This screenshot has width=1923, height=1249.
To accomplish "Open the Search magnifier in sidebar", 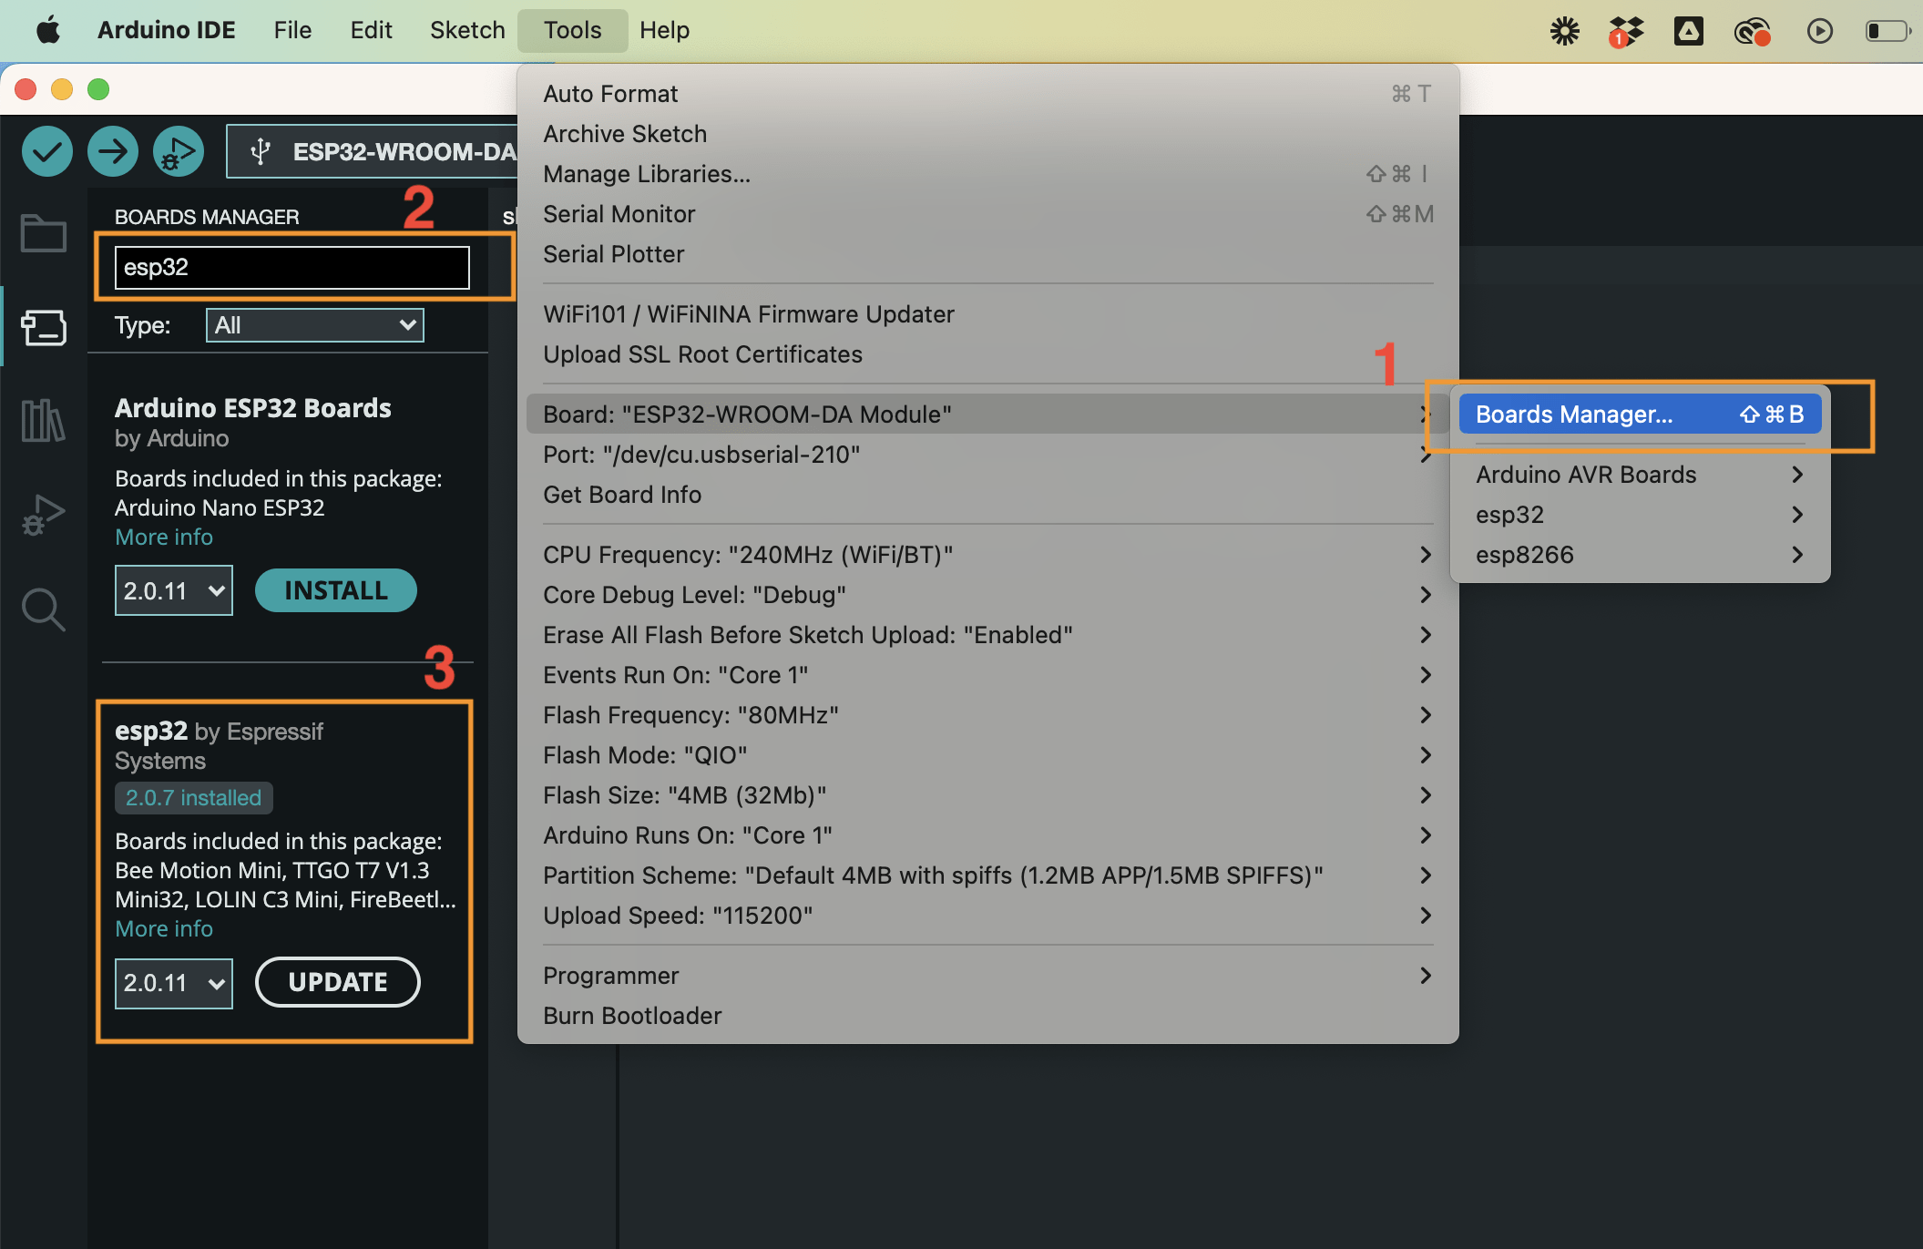I will click(x=43, y=609).
